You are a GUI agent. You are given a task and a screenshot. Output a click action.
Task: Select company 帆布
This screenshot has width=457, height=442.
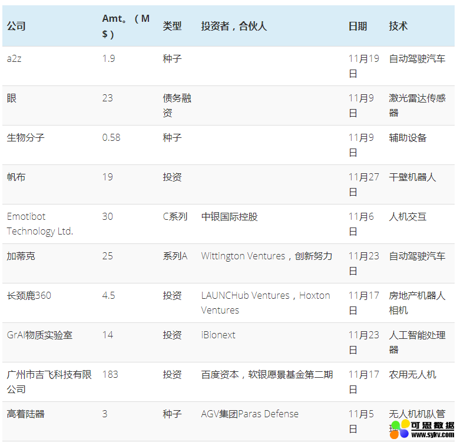coord(16,177)
